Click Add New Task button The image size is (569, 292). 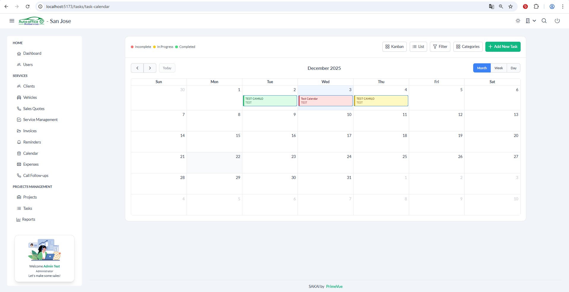503,47
